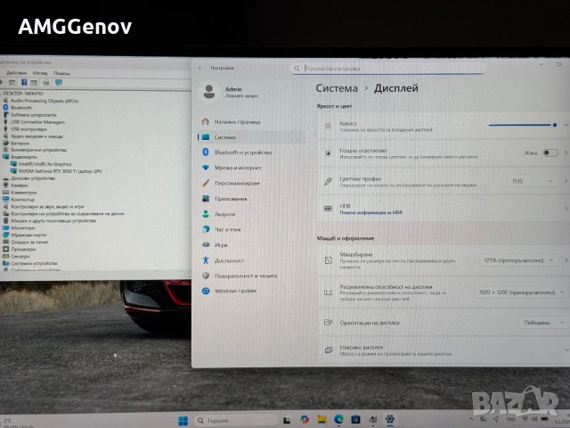This screenshot has height=428, width=570.
Task: Expand the Яркост row chevron
Action: [x=566, y=125]
